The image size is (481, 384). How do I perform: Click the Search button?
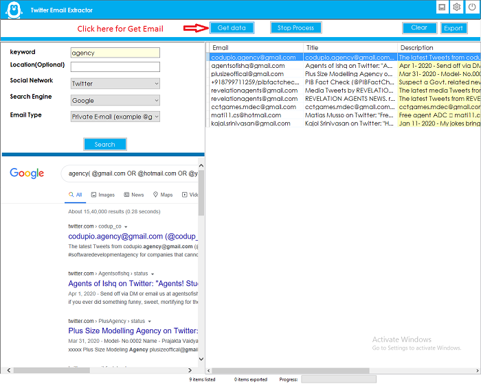pos(104,144)
